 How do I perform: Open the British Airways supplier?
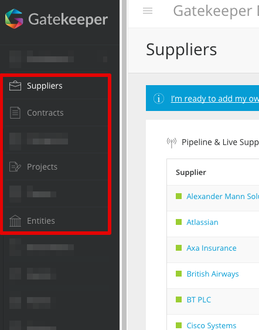pyautogui.click(x=213, y=274)
